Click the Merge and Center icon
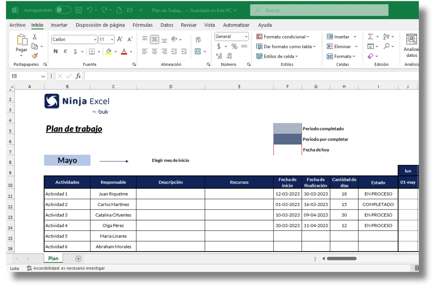The width and height of the screenshot is (439, 288). tap(198, 51)
